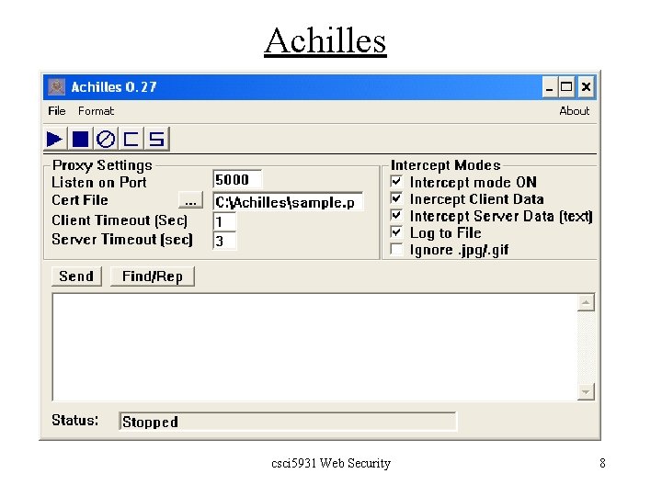The width and height of the screenshot is (662, 496).
Task: Click the Find/Rep button
Action: 153,276
